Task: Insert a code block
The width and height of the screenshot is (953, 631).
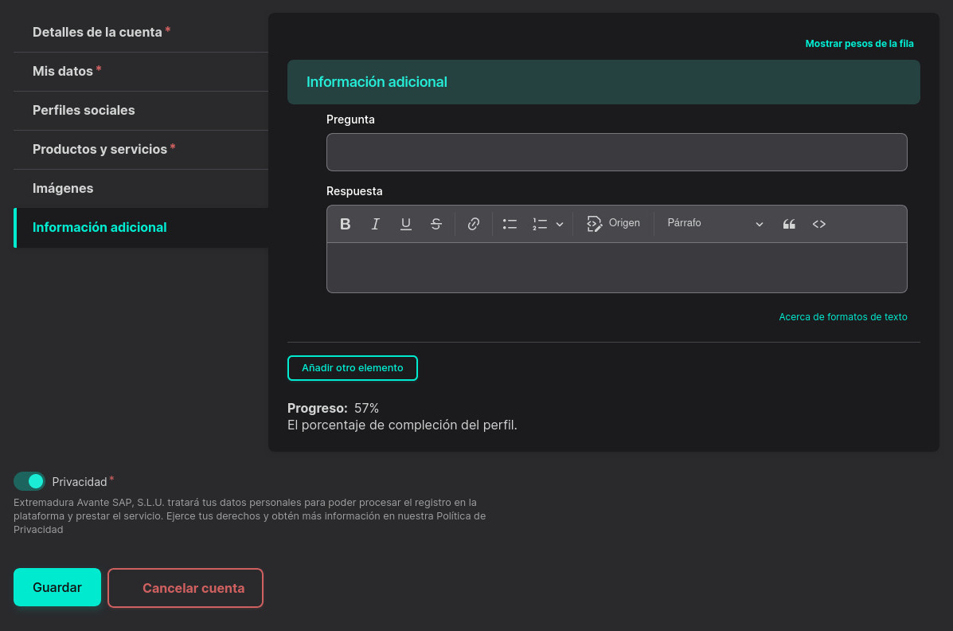Action: pos(819,224)
